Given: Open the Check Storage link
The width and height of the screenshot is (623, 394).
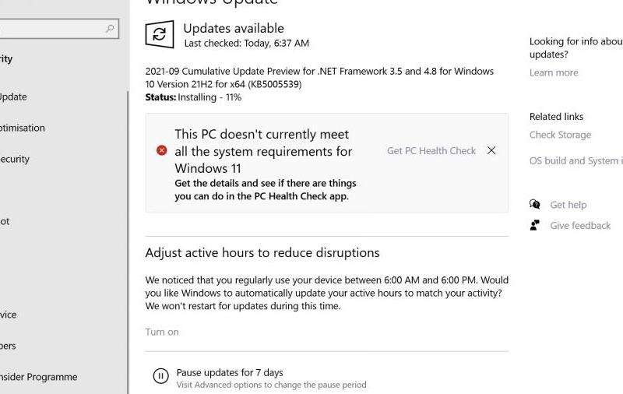Looking at the screenshot, I should [x=560, y=135].
